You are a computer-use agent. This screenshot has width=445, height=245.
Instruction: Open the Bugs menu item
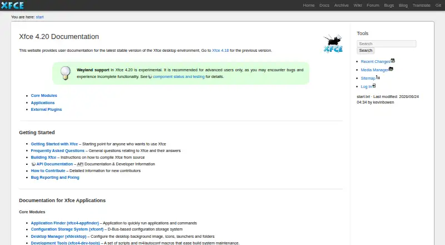coord(389,6)
